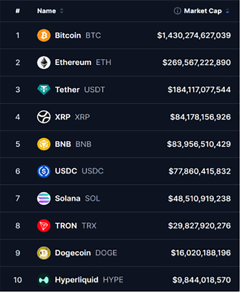The width and height of the screenshot is (241, 293).
Task: Click the XRP logo icon
Action: pos(44,117)
